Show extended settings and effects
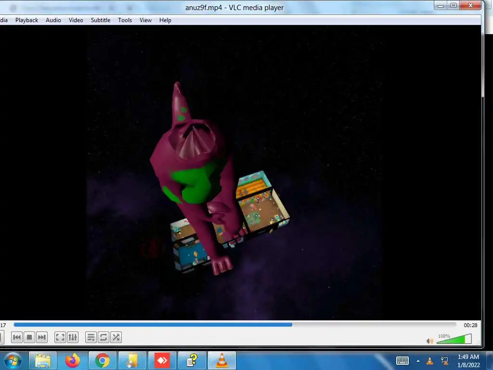Screen dimensions: 493x370 pos(73,338)
